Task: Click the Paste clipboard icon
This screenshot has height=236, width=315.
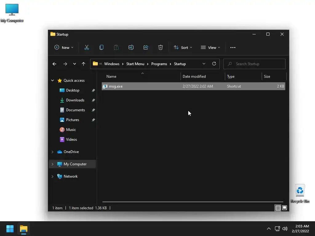Action: pyautogui.click(x=116, y=48)
